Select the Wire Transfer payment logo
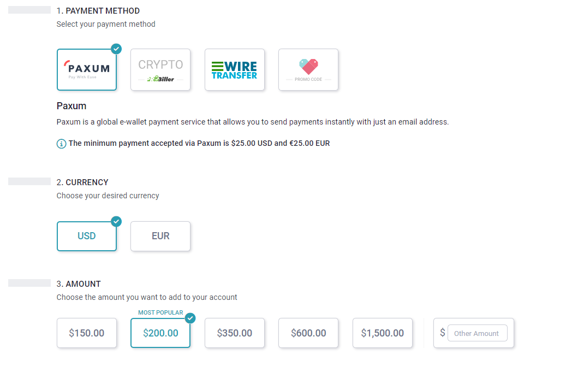Screen dimensions: 572x372 coord(235,69)
